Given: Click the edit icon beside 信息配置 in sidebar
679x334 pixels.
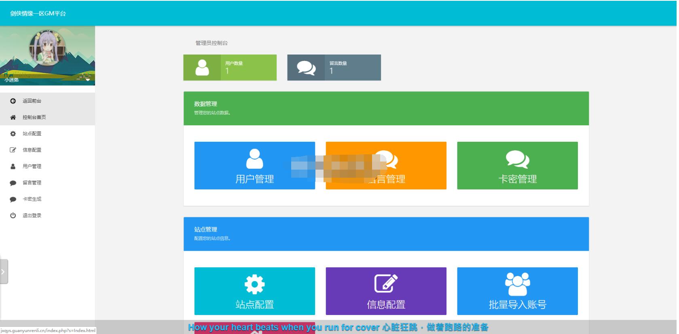Looking at the screenshot, I should 13,150.
